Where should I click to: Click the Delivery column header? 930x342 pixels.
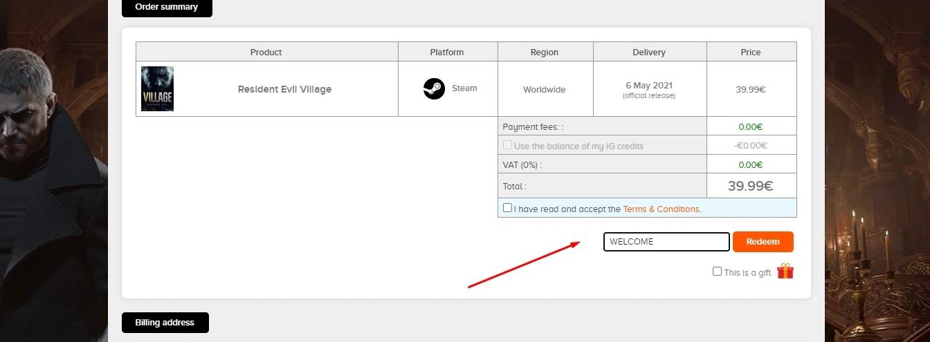tap(649, 52)
